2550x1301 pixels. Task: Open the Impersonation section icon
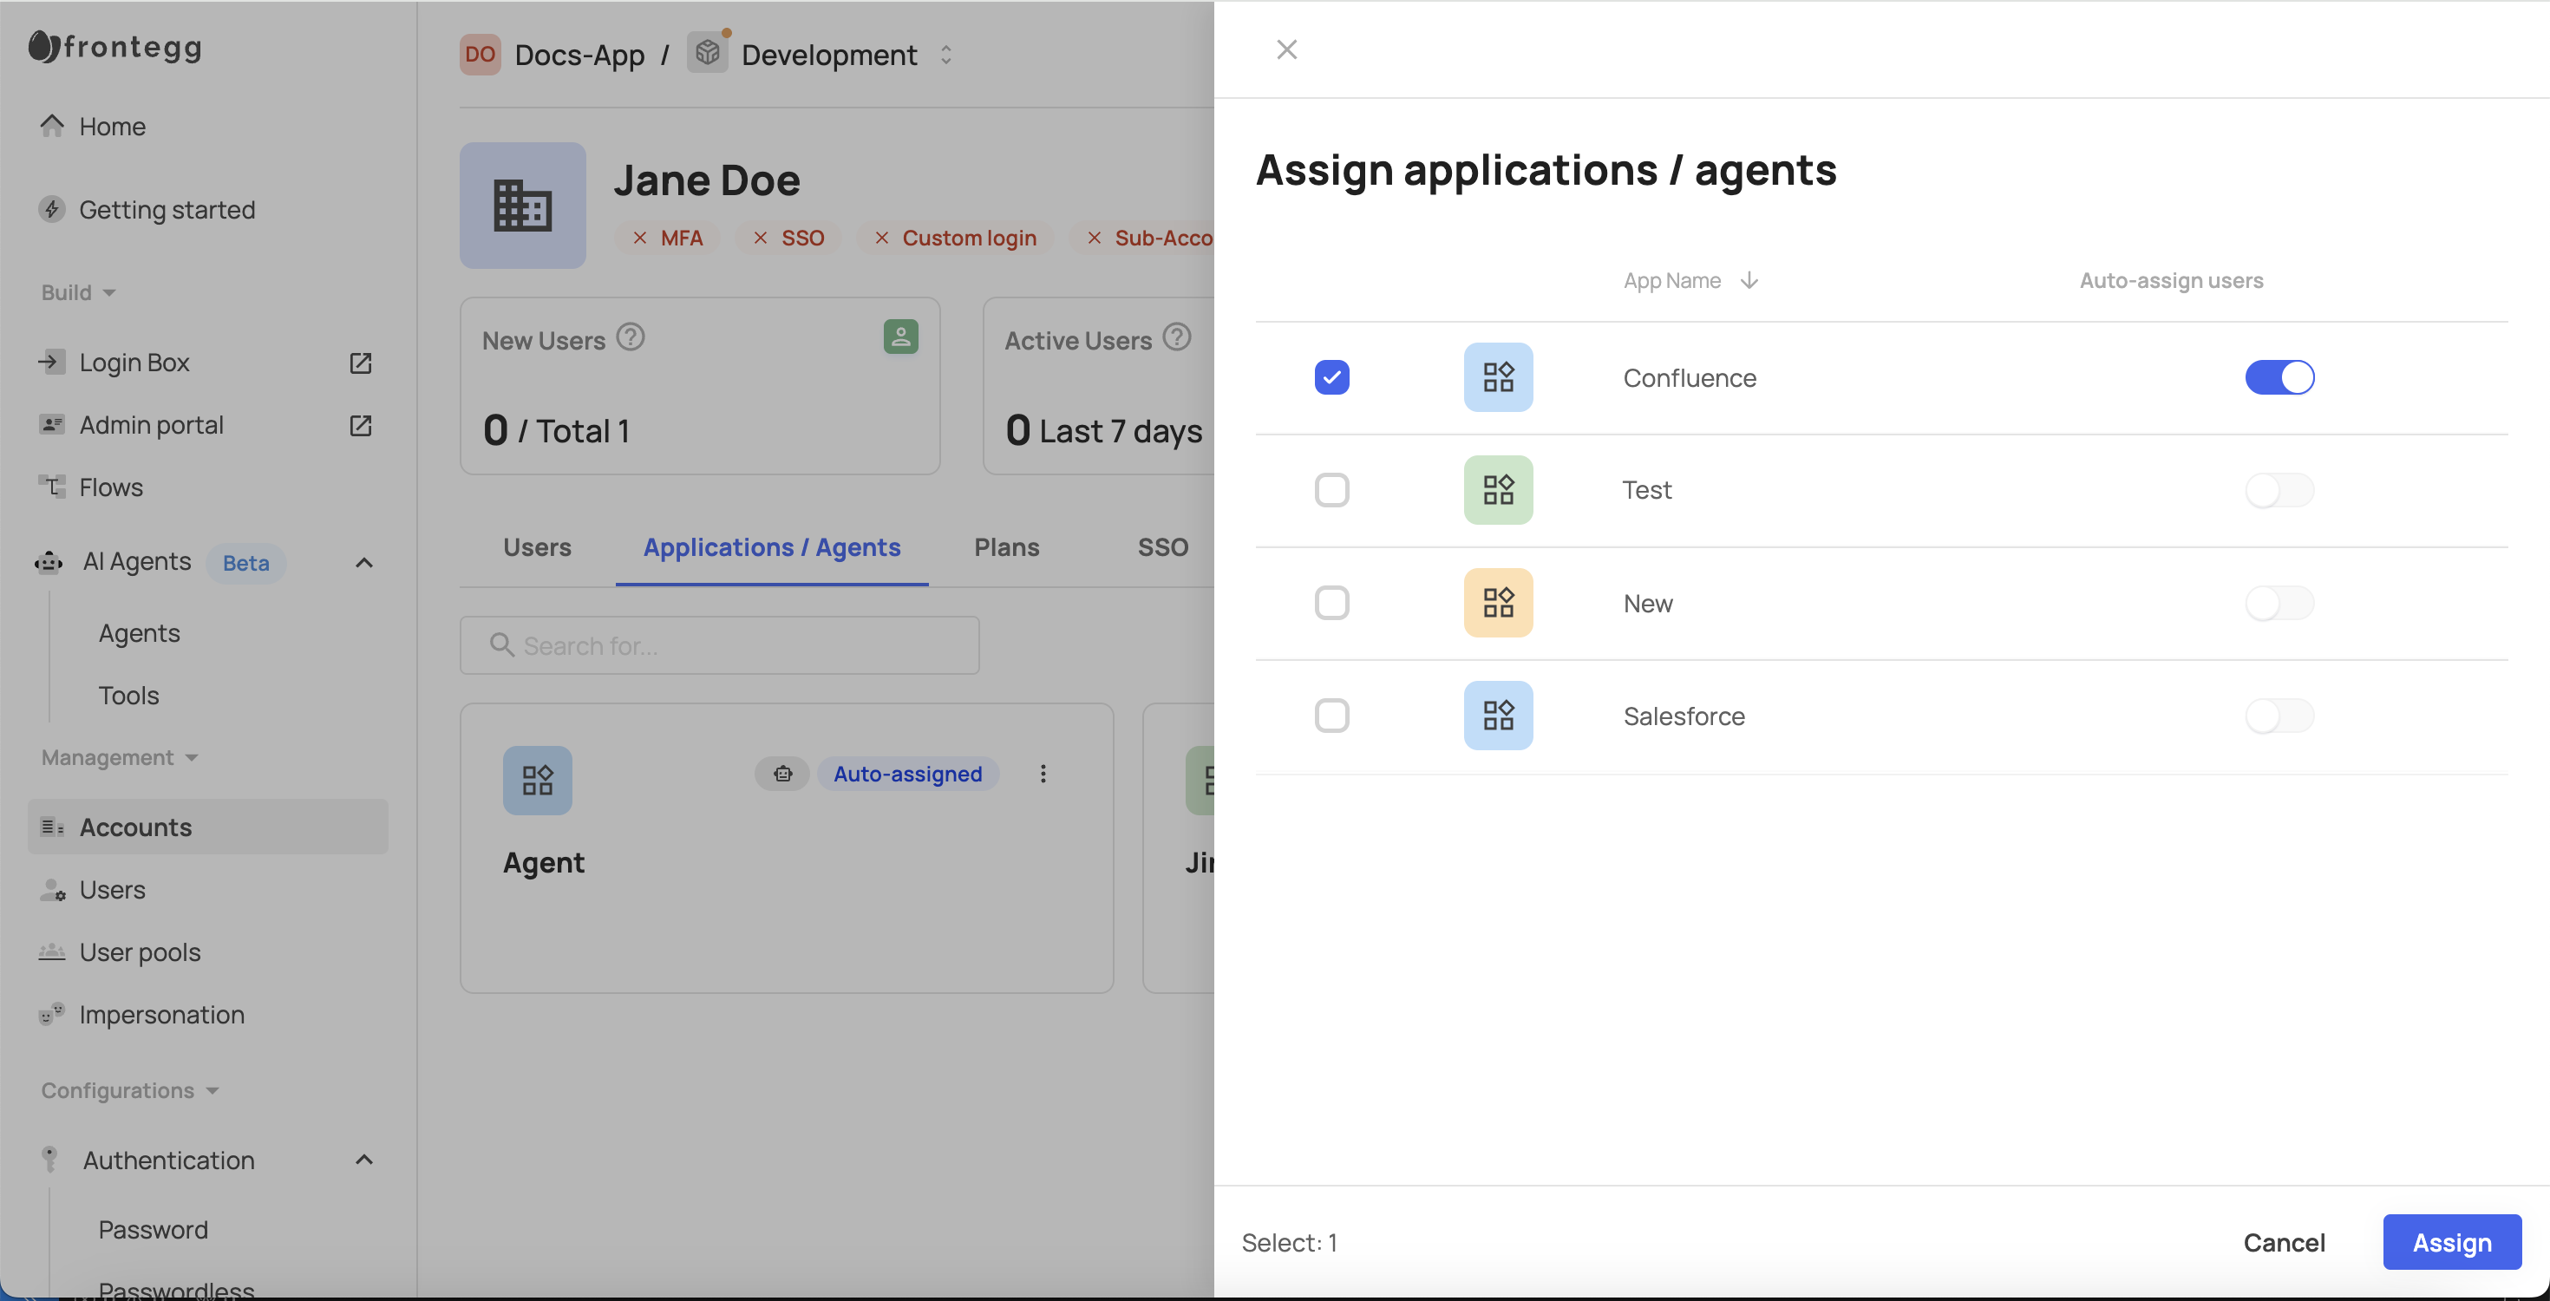[x=50, y=1013]
